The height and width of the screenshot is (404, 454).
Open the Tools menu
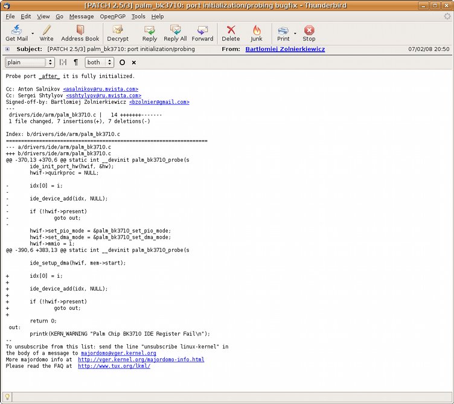click(x=138, y=16)
